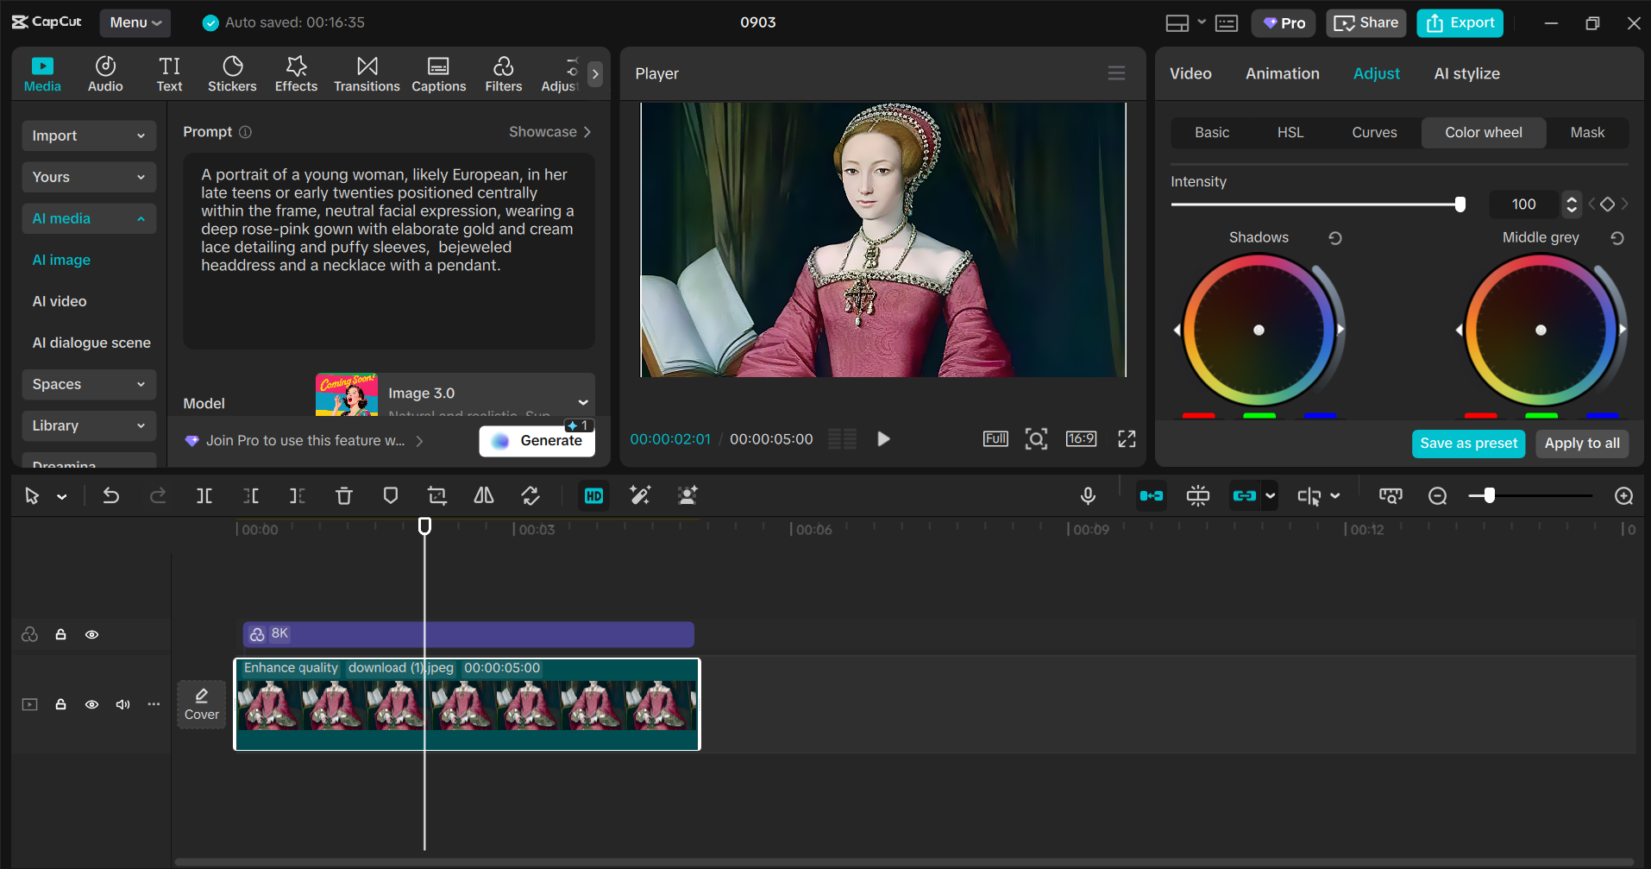Expand the Import section
This screenshot has width=1651, height=869.
pos(88,135)
